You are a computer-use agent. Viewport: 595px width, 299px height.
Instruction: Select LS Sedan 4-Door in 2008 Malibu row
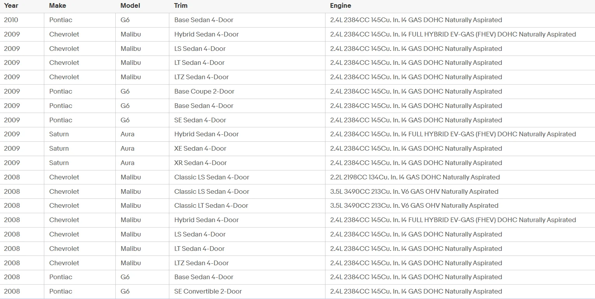click(x=200, y=235)
